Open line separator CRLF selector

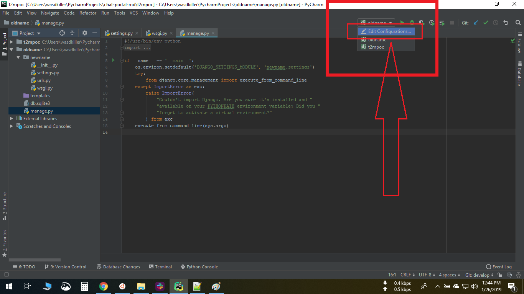[408, 275]
